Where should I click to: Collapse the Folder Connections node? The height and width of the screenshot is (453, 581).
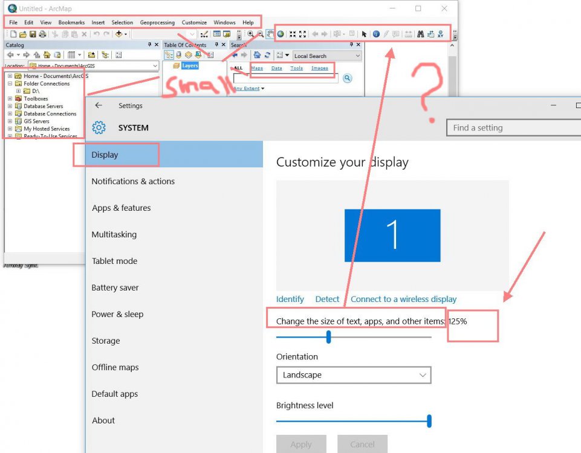pyautogui.click(x=10, y=83)
